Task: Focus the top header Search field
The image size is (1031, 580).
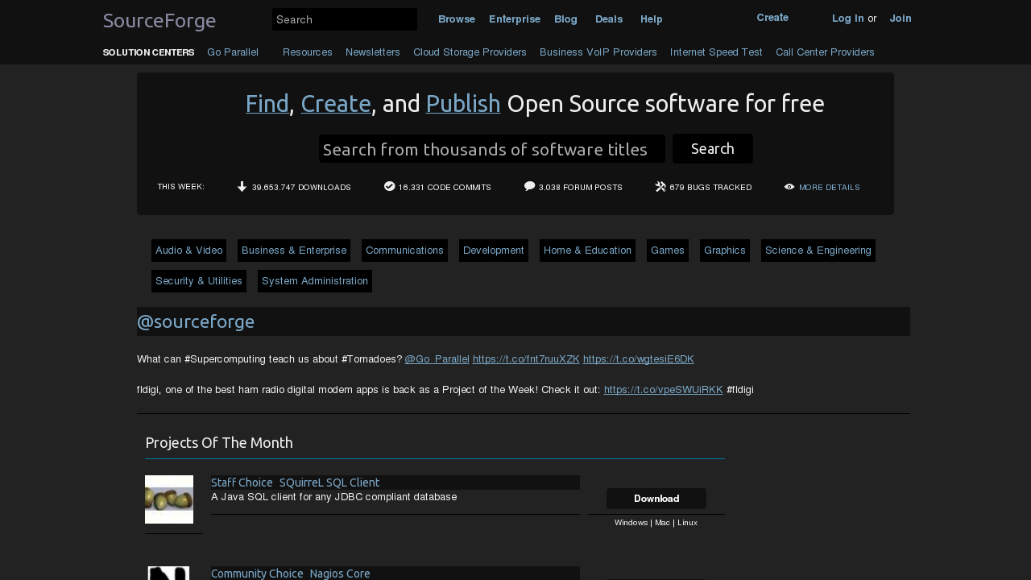Action: (x=345, y=19)
